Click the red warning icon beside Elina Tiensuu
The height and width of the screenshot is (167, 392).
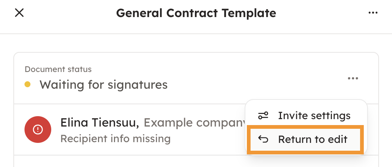(x=37, y=130)
